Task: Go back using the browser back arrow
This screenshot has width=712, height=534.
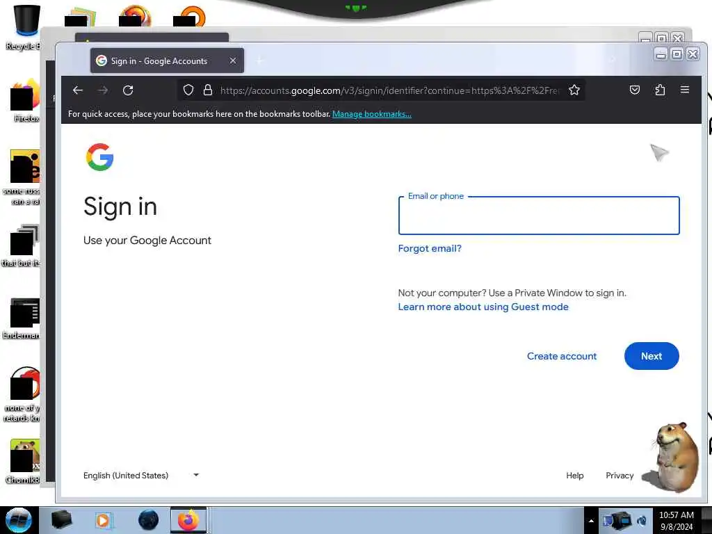Action: [78, 90]
